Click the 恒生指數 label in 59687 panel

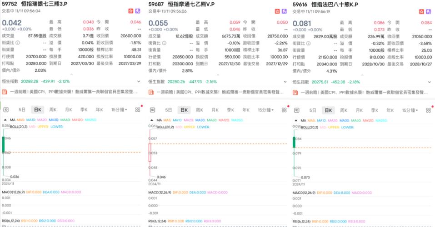click(156, 82)
